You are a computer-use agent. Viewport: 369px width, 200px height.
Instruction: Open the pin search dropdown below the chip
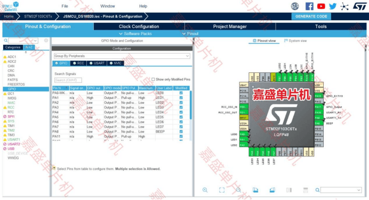(x=359, y=190)
